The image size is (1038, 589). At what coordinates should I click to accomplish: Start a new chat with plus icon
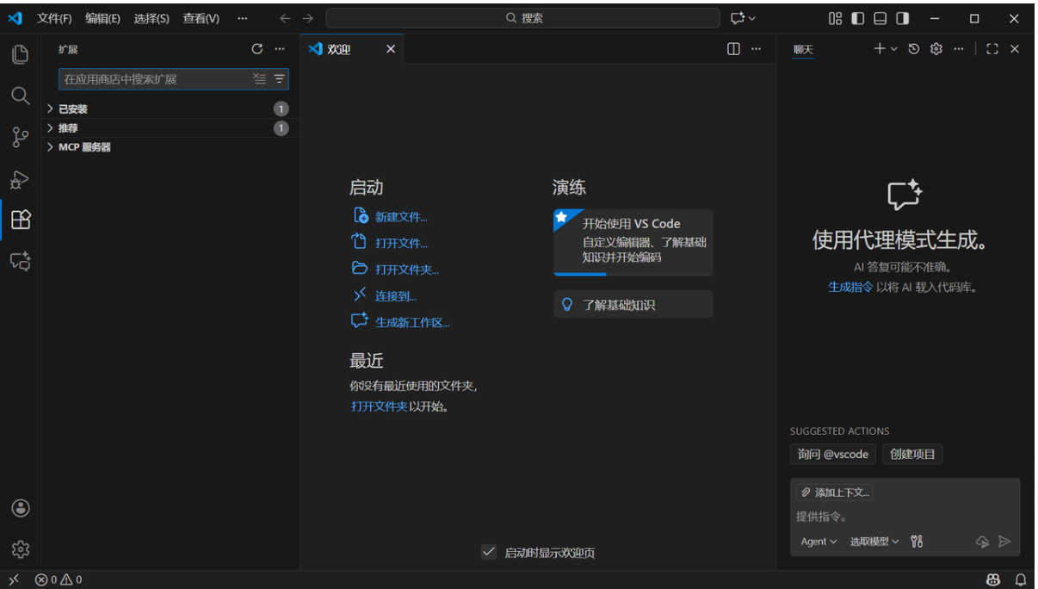pyautogui.click(x=879, y=49)
